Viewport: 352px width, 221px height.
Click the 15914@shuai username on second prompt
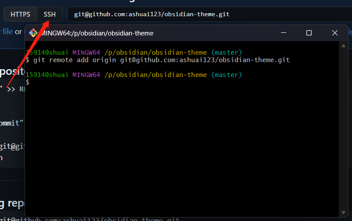point(47,75)
